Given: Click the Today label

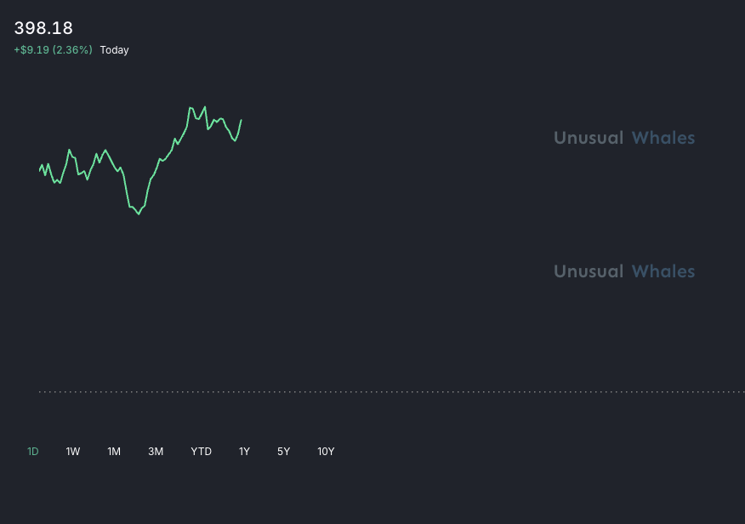Looking at the screenshot, I should click(x=114, y=50).
